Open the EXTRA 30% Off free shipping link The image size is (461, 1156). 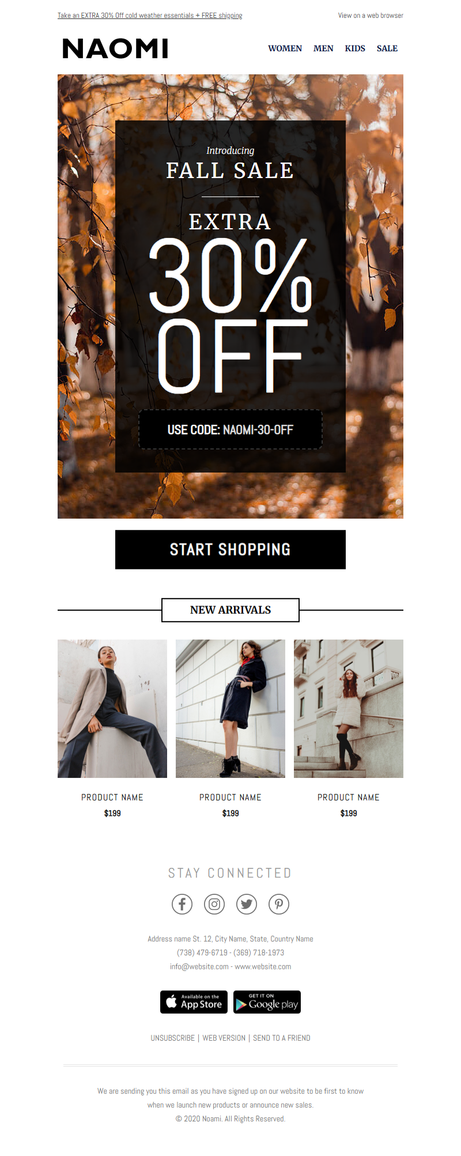(150, 16)
